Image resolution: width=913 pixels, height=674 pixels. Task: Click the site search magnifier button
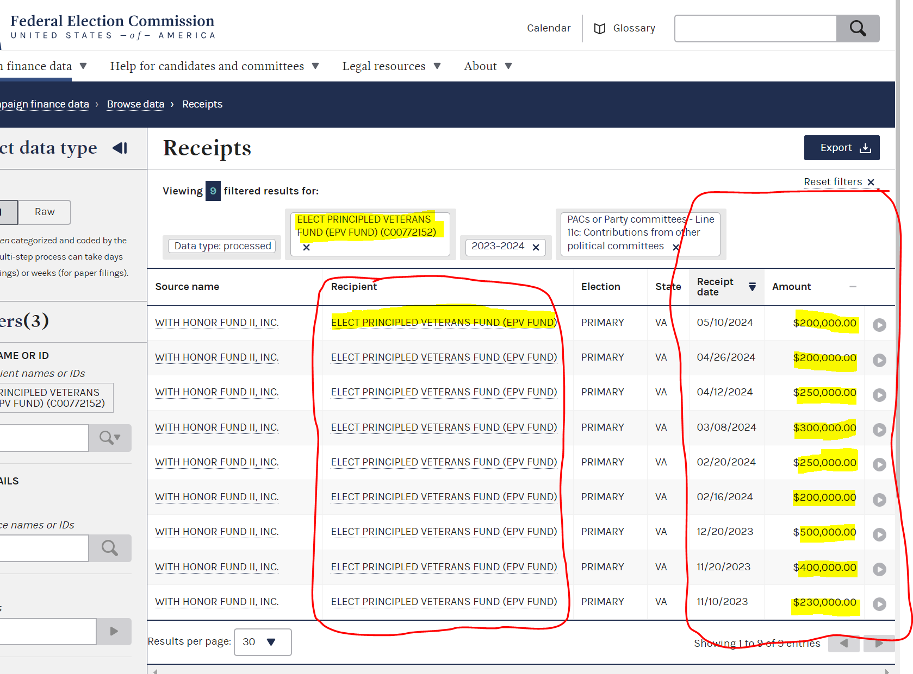[858, 28]
